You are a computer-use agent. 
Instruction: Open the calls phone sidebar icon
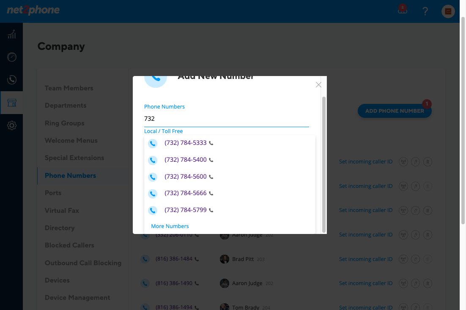11,79
